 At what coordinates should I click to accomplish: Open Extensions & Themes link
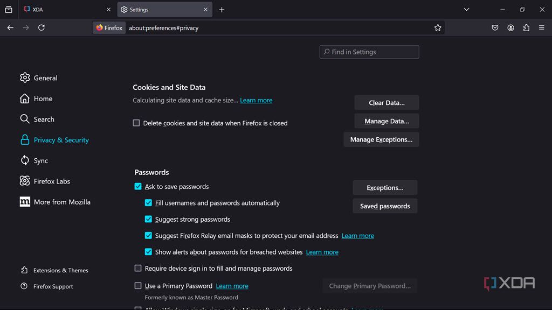[54, 270]
